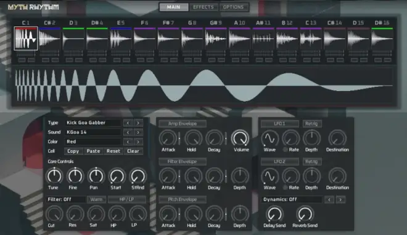The width and height of the screenshot is (407, 235).
Task: Click the Sat knob
Action: click(96, 214)
